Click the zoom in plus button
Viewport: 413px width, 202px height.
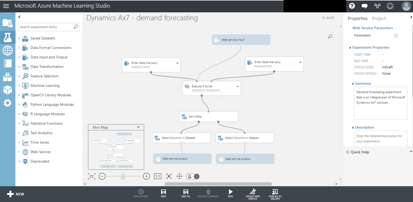pyautogui.click(x=146, y=176)
